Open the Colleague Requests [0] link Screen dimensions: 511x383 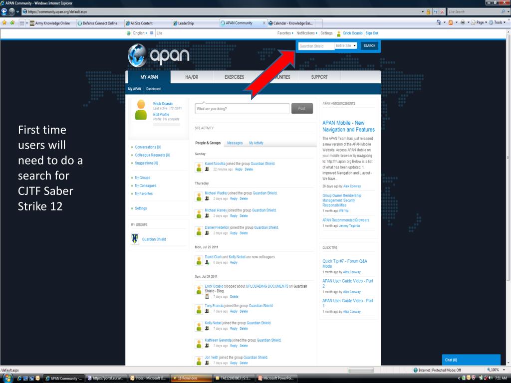coord(152,155)
